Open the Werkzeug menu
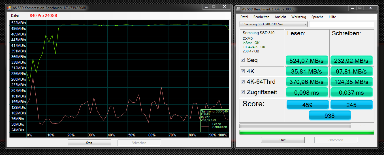The width and height of the screenshot is (384, 155). [298, 17]
